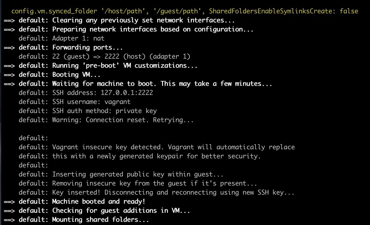Click the yellow config.vm.synced_folder line
This screenshot has width=370, height=225.
[x=185, y=11]
